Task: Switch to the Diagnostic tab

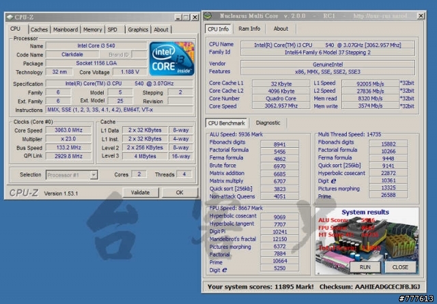Action: [x=268, y=123]
